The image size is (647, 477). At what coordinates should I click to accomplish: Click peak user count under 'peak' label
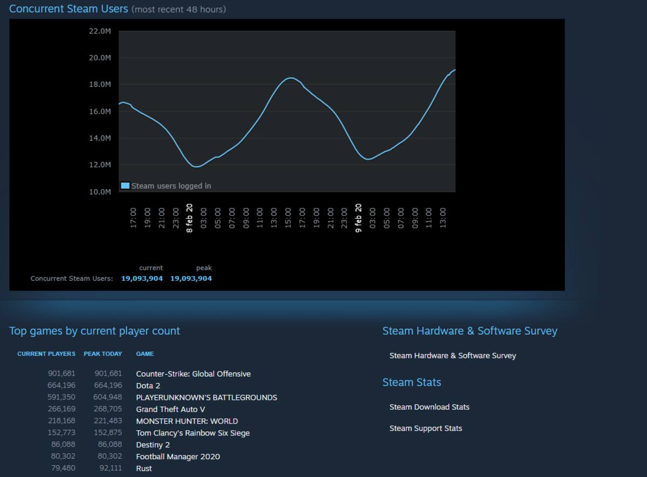pyautogui.click(x=191, y=279)
